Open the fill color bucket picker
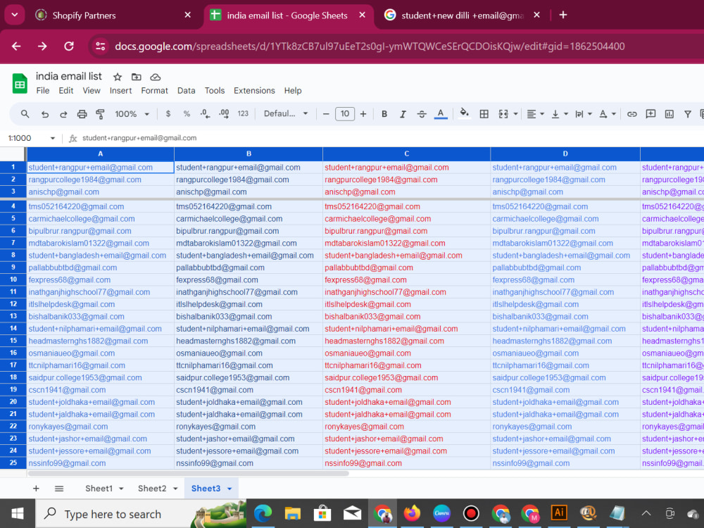This screenshot has height=528, width=704. 464,113
